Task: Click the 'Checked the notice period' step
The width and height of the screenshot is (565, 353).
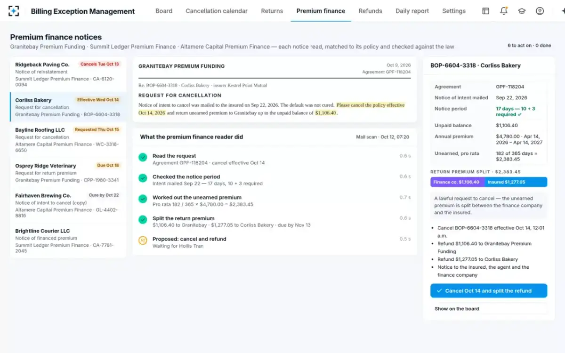Action: click(274, 180)
